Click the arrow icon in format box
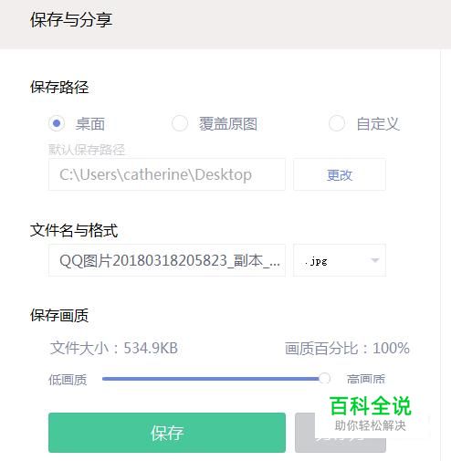The image size is (451, 461). tap(375, 260)
